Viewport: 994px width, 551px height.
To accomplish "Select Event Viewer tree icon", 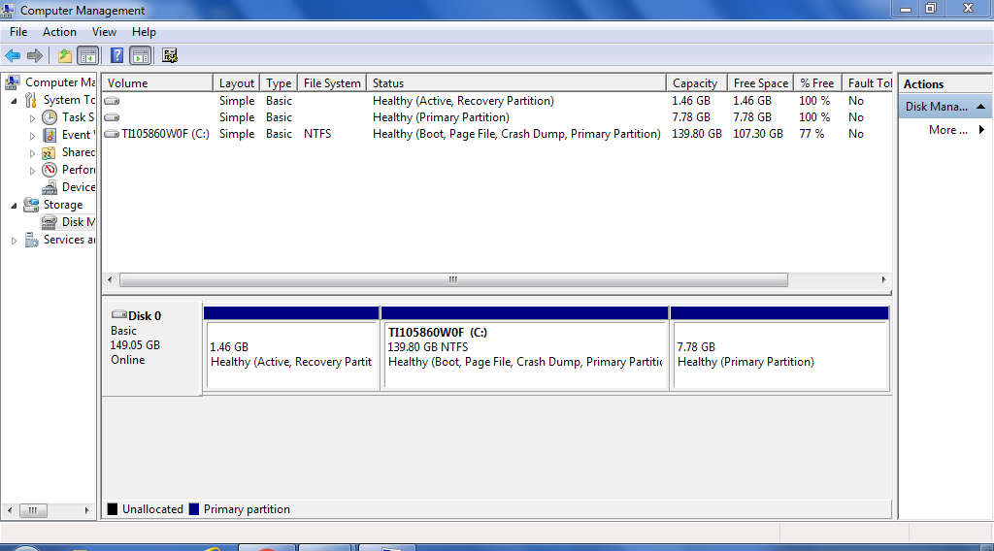I will tap(50, 135).
